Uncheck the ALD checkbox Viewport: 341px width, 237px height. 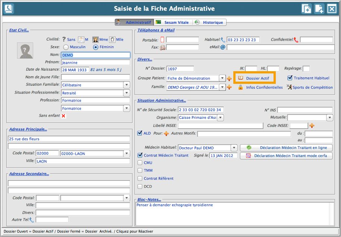[140, 133]
